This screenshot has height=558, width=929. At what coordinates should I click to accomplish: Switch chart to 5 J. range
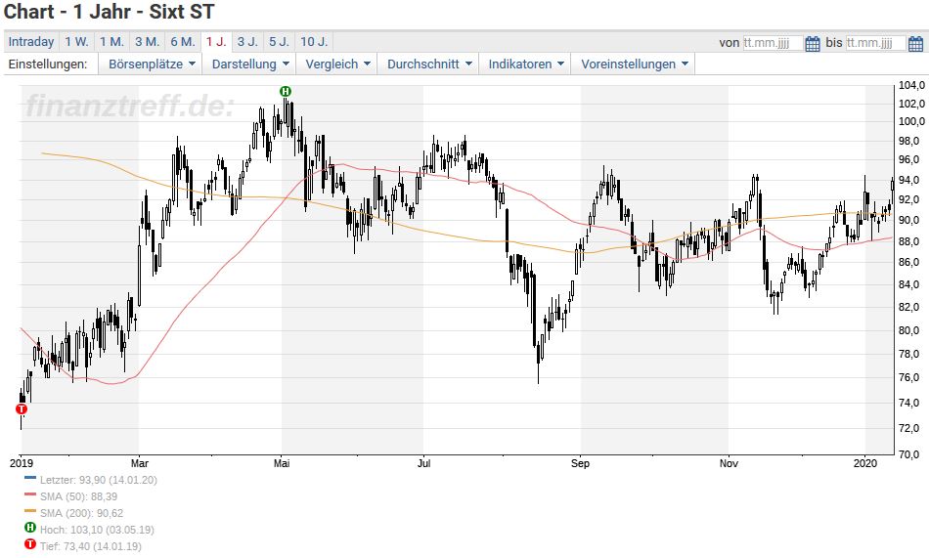(279, 42)
